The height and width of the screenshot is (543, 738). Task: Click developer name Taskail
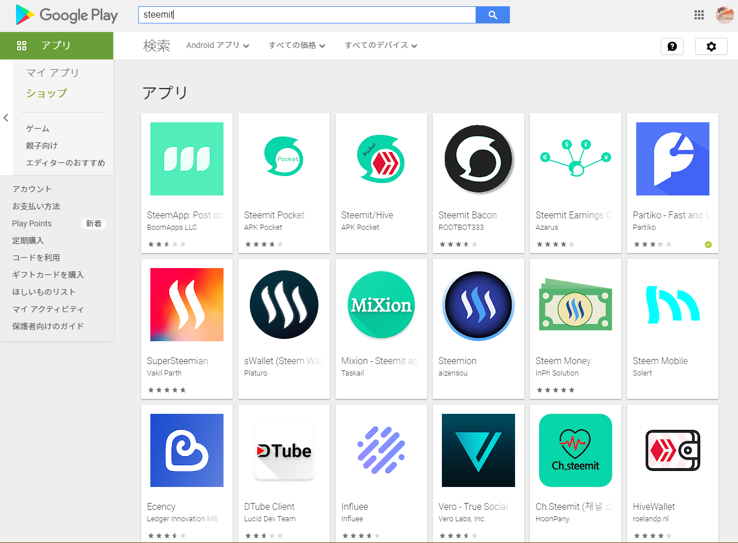tap(353, 373)
